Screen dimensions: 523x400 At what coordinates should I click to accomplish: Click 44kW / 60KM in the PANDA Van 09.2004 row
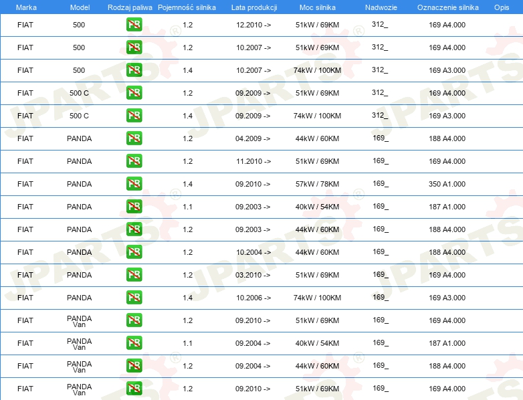click(x=317, y=366)
